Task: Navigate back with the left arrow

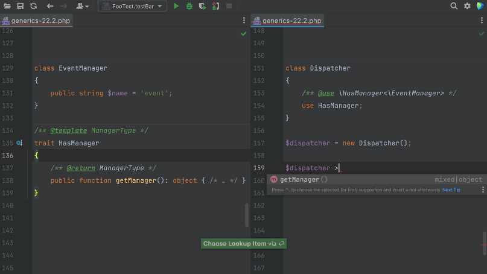Action: pyautogui.click(x=50, y=6)
